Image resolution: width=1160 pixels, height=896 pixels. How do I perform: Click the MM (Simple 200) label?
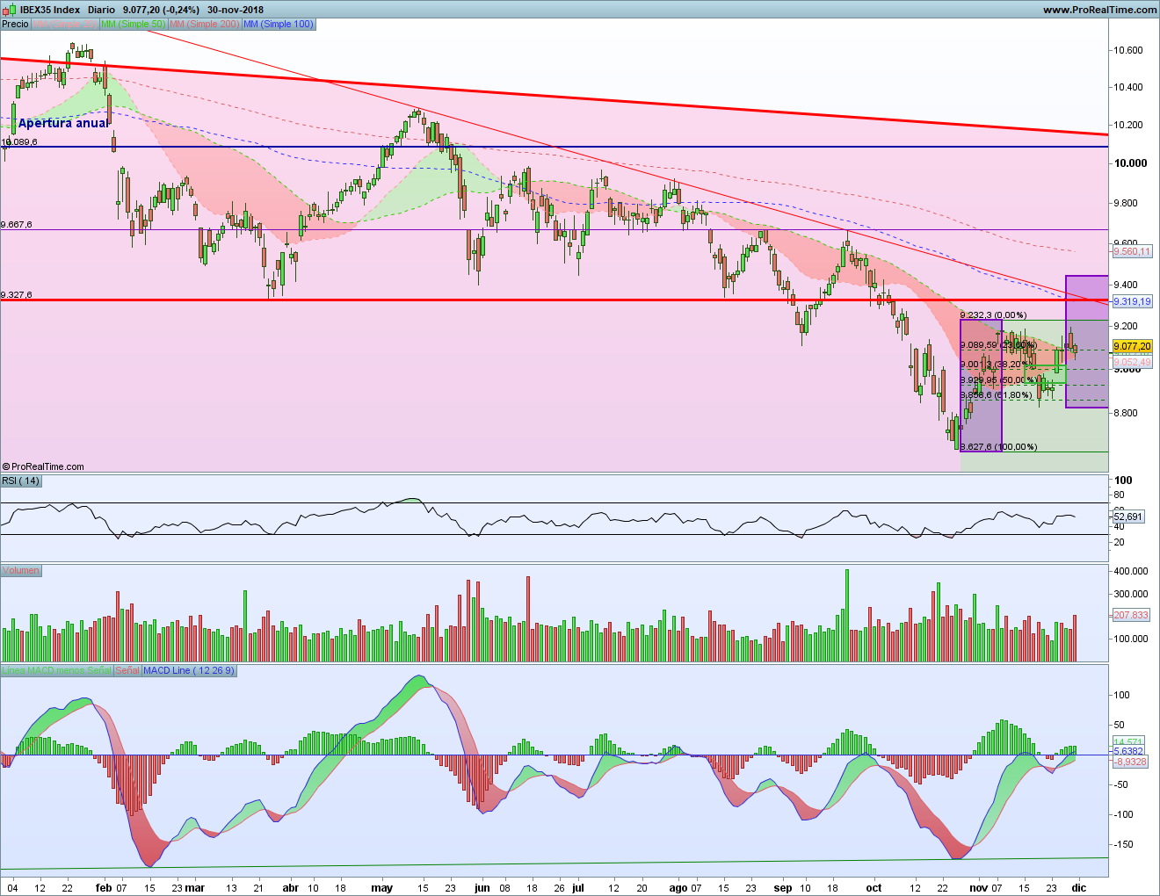pyautogui.click(x=204, y=24)
